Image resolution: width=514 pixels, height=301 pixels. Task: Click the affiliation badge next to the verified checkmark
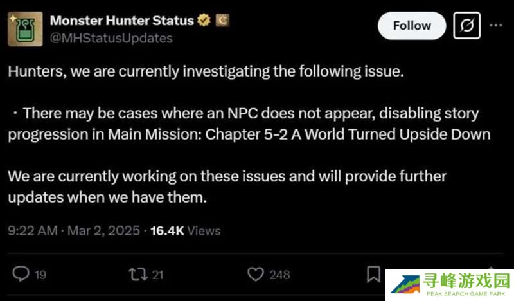[x=221, y=21]
